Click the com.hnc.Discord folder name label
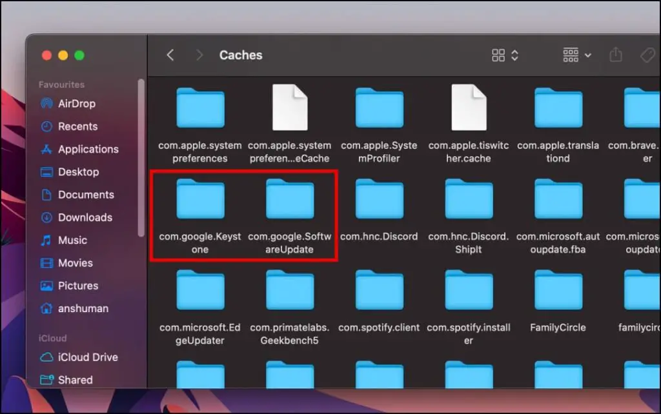The image size is (661, 414). tap(379, 237)
